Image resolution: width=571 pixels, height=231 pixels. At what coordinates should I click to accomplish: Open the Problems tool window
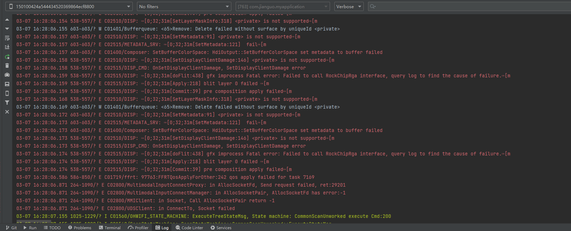click(79, 228)
